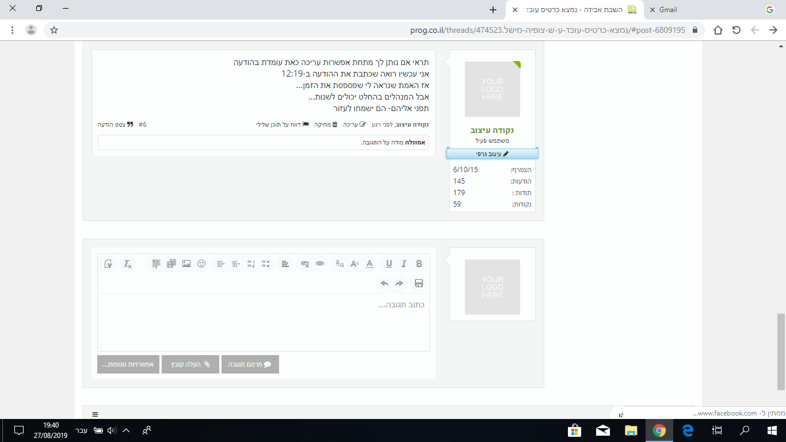786x442 pixels.
Task: Bookmark this page with the star icon
Action: click(54, 30)
